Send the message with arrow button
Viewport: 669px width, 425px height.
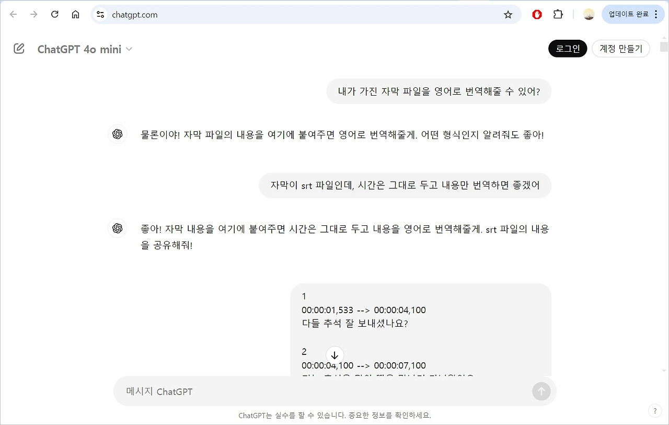point(541,391)
